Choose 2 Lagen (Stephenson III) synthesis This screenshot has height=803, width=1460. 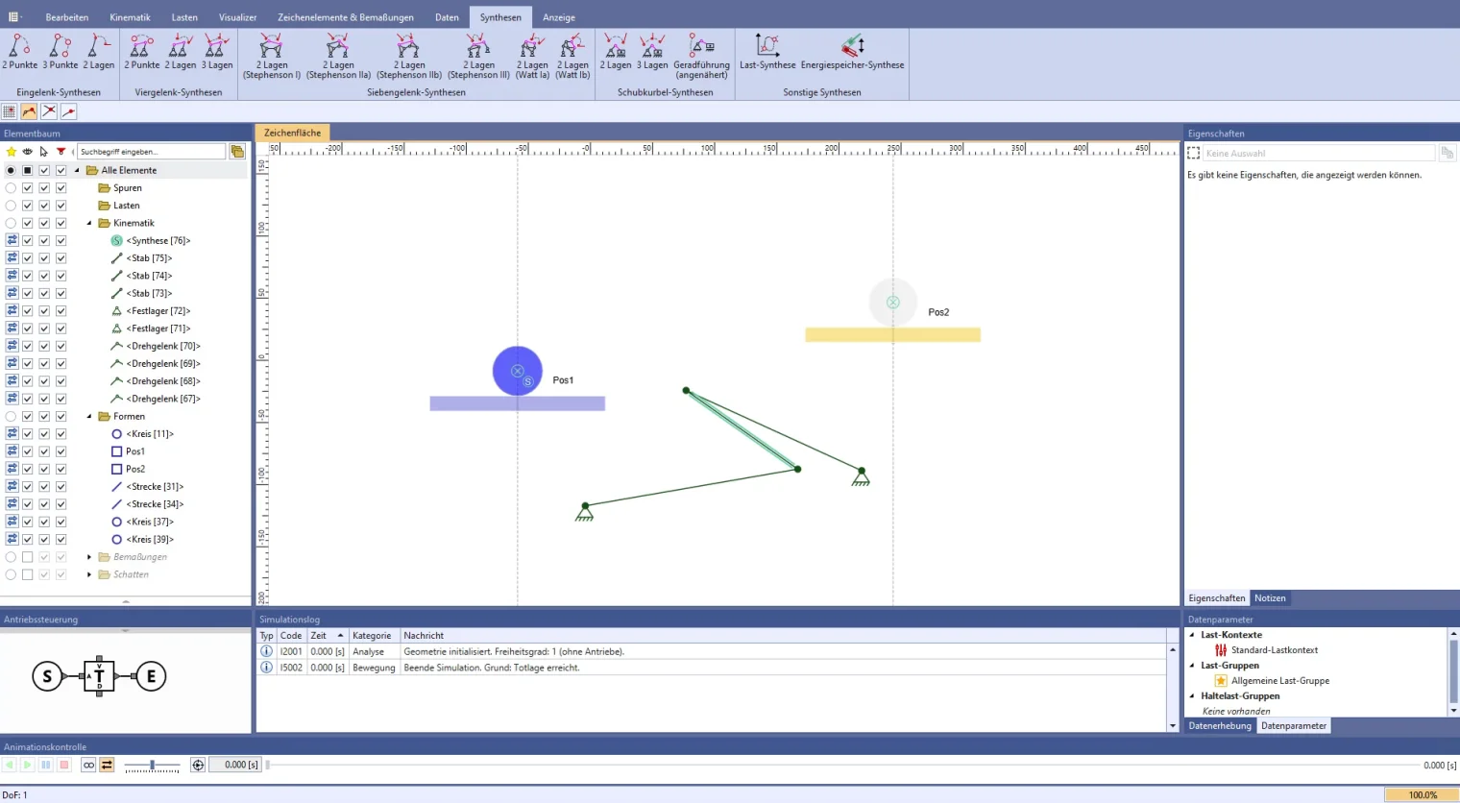[x=478, y=56]
